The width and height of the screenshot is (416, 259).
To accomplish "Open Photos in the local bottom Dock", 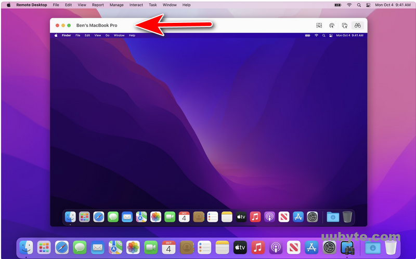I will pos(133,248).
